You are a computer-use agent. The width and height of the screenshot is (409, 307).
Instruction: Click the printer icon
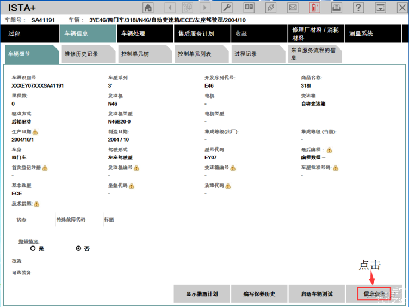pos(337,8)
